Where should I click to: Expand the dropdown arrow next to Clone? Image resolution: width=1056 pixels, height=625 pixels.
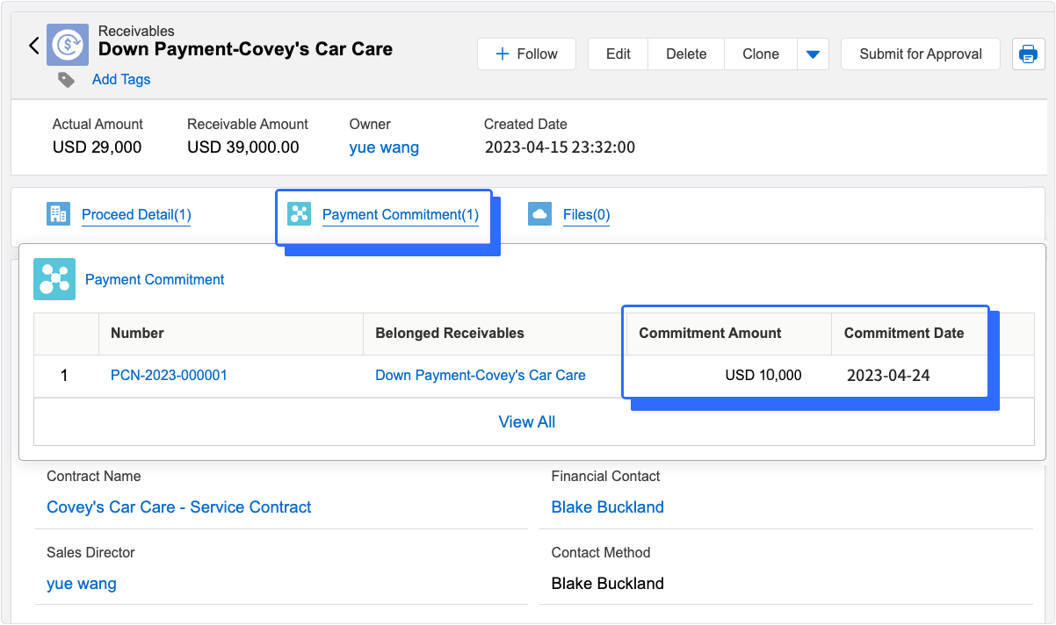[x=813, y=54]
